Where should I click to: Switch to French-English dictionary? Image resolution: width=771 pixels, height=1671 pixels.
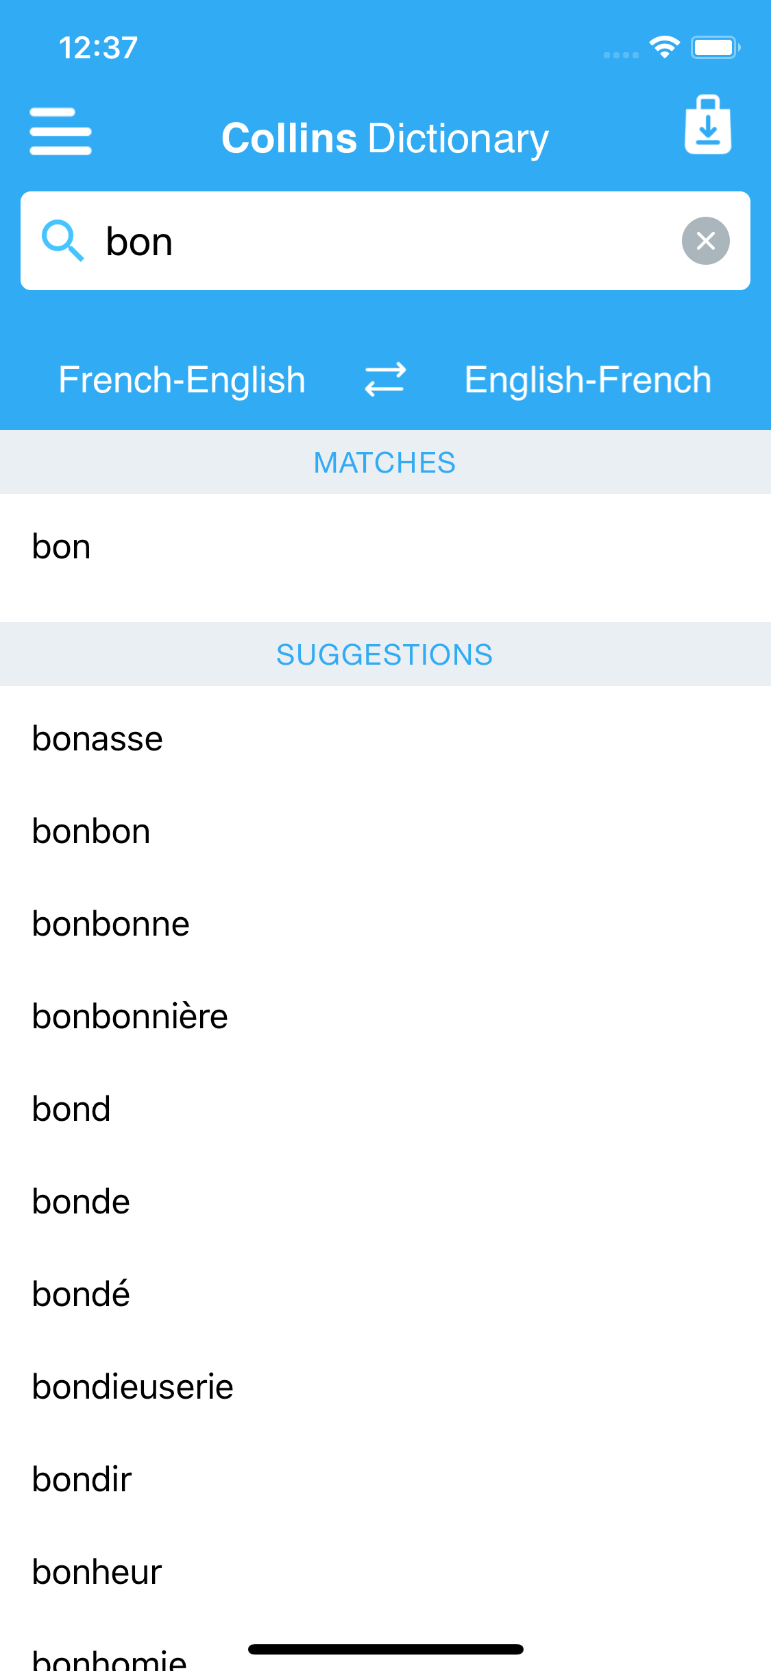(x=182, y=379)
